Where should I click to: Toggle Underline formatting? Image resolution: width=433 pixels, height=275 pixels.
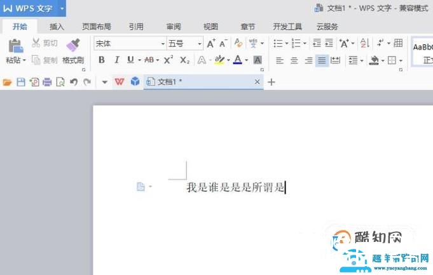pyautogui.click(x=130, y=60)
